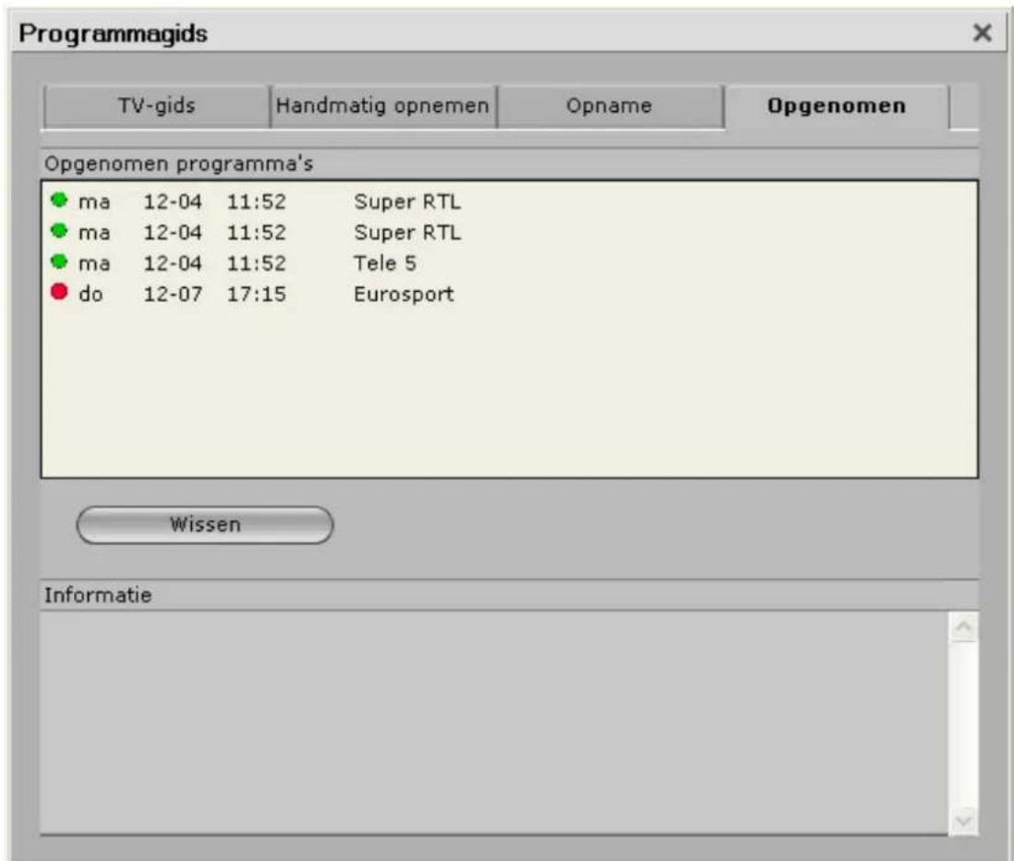Viewport: 1014px width, 861px height.
Task: Close the Programmagids window
Action: coord(982,32)
